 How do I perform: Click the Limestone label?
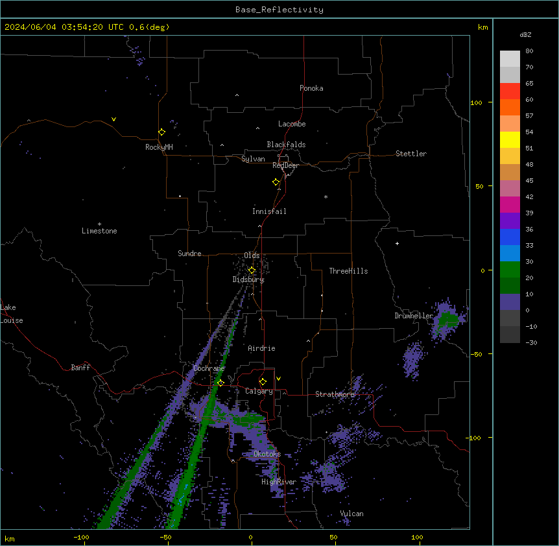(x=99, y=231)
